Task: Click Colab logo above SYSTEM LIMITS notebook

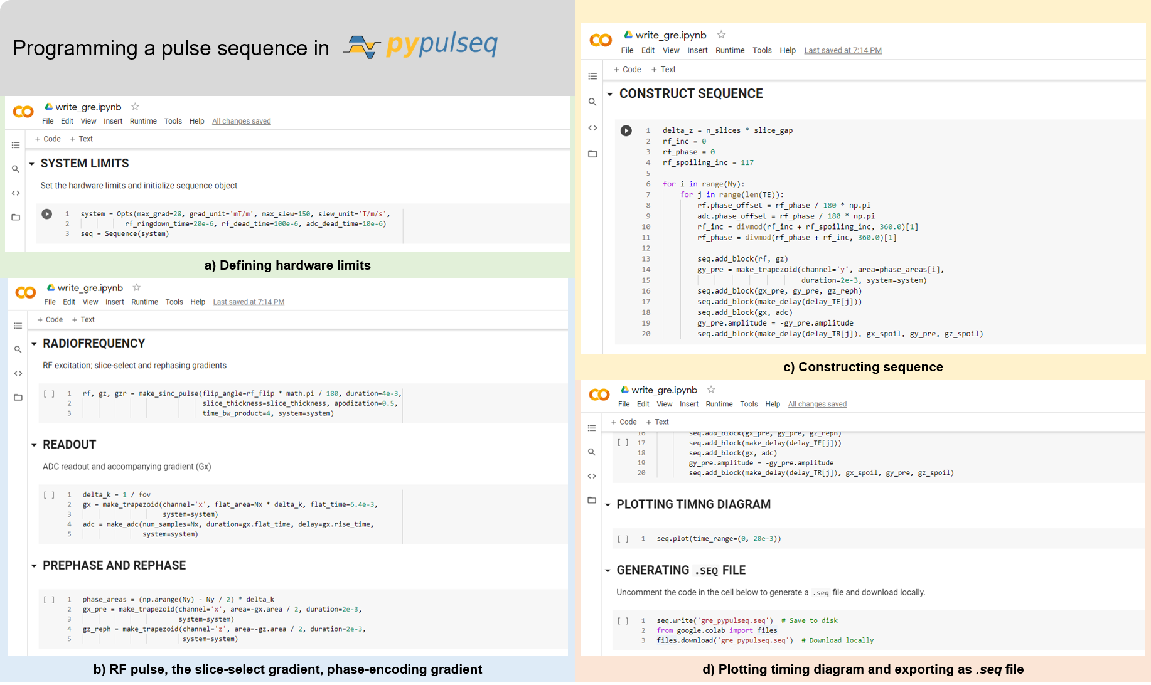Action: (23, 112)
